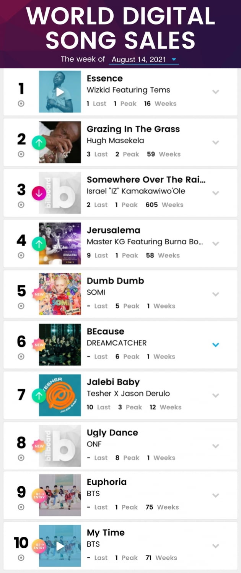This screenshot has height=573, width=241.
Task: Click the green up arrow on Jalebi Baby
Action: [x=39, y=396]
